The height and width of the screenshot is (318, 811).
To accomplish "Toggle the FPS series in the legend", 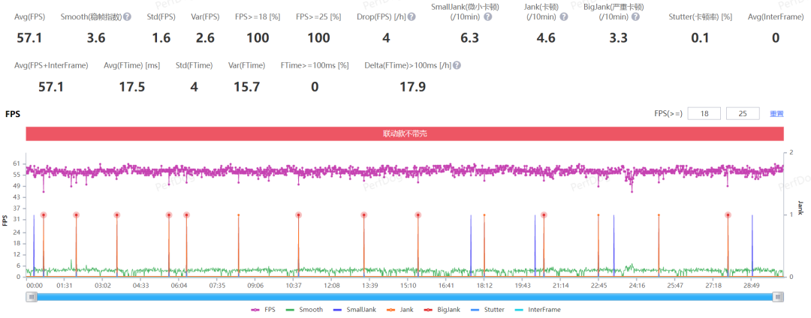I will 265,310.
